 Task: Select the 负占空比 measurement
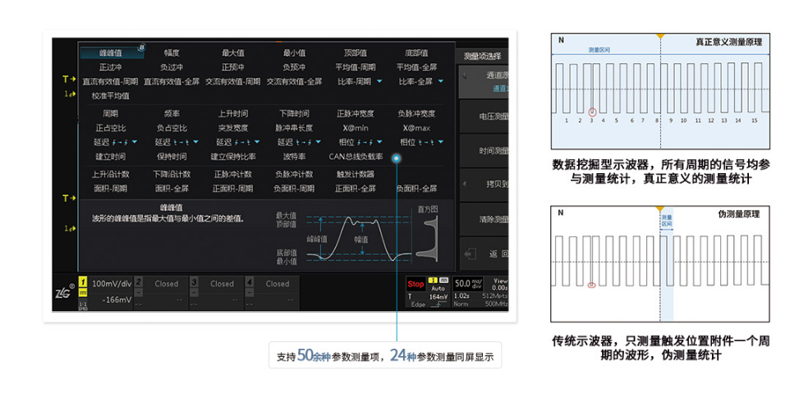tap(172, 128)
